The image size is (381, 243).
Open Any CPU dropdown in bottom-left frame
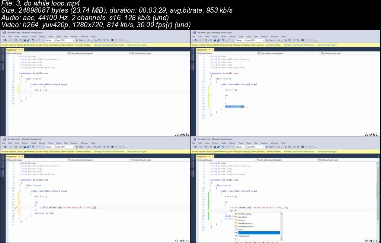click(x=65, y=147)
